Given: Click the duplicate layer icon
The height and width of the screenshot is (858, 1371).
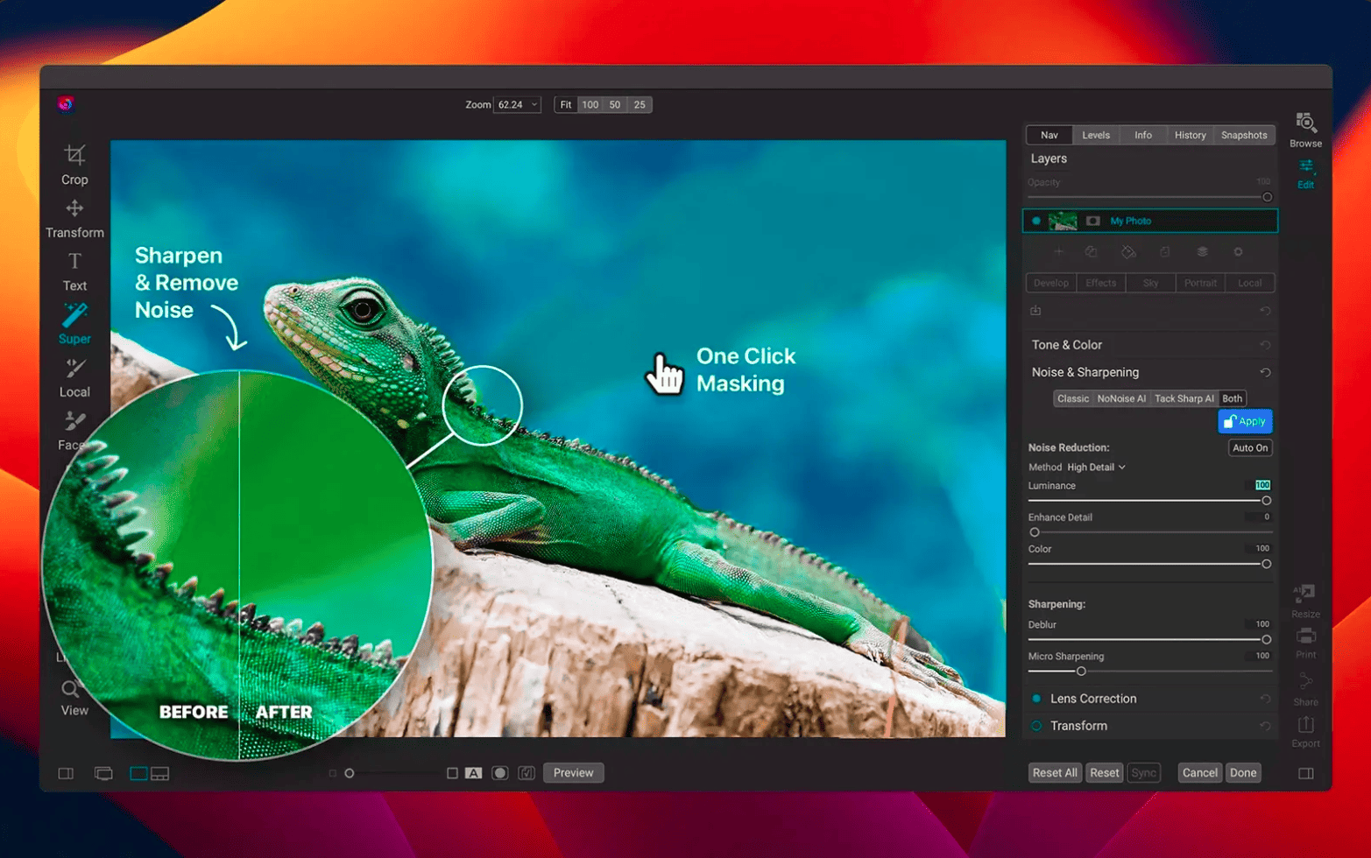Looking at the screenshot, I should pos(1092,251).
